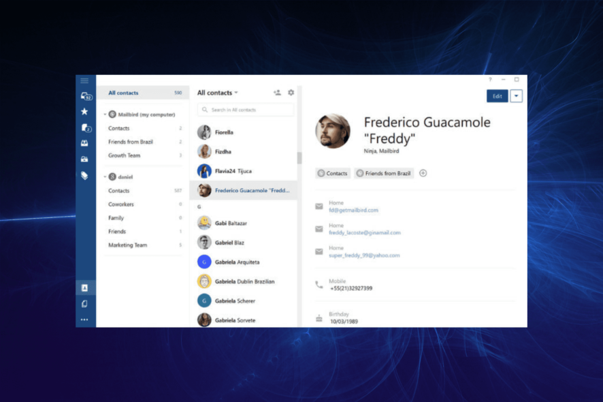The width and height of the screenshot is (603, 402).
Task: Select Contacts under daniel account
Action: pyautogui.click(x=143, y=191)
